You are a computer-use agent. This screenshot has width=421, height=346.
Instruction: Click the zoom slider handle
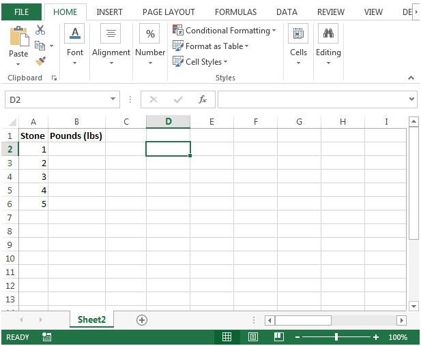pyautogui.click(x=336, y=337)
